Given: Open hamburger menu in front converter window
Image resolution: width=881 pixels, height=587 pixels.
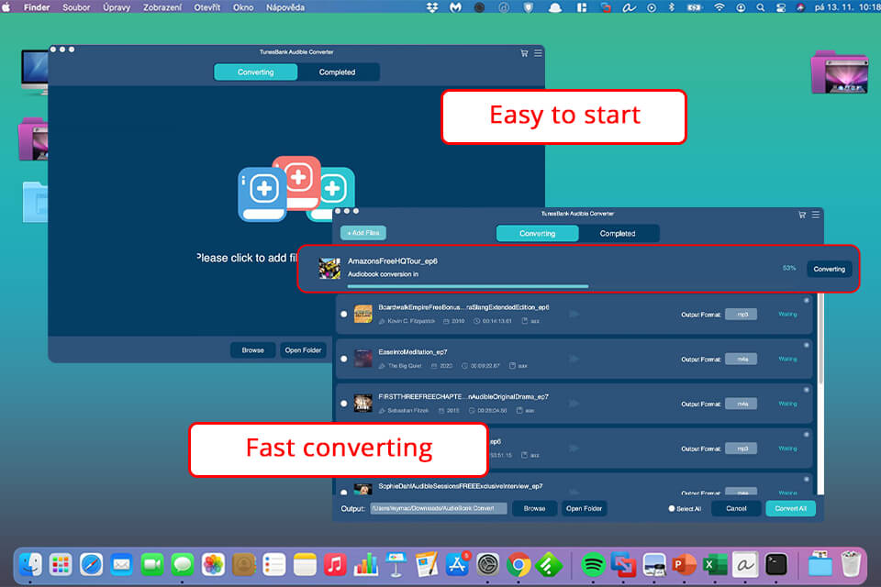Looking at the screenshot, I should coord(815,215).
